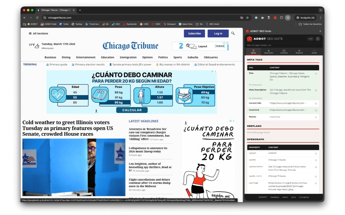Open the Trello bookmark
The height and width of the screenshot is (215, 345).
click(x=64, y=24)
